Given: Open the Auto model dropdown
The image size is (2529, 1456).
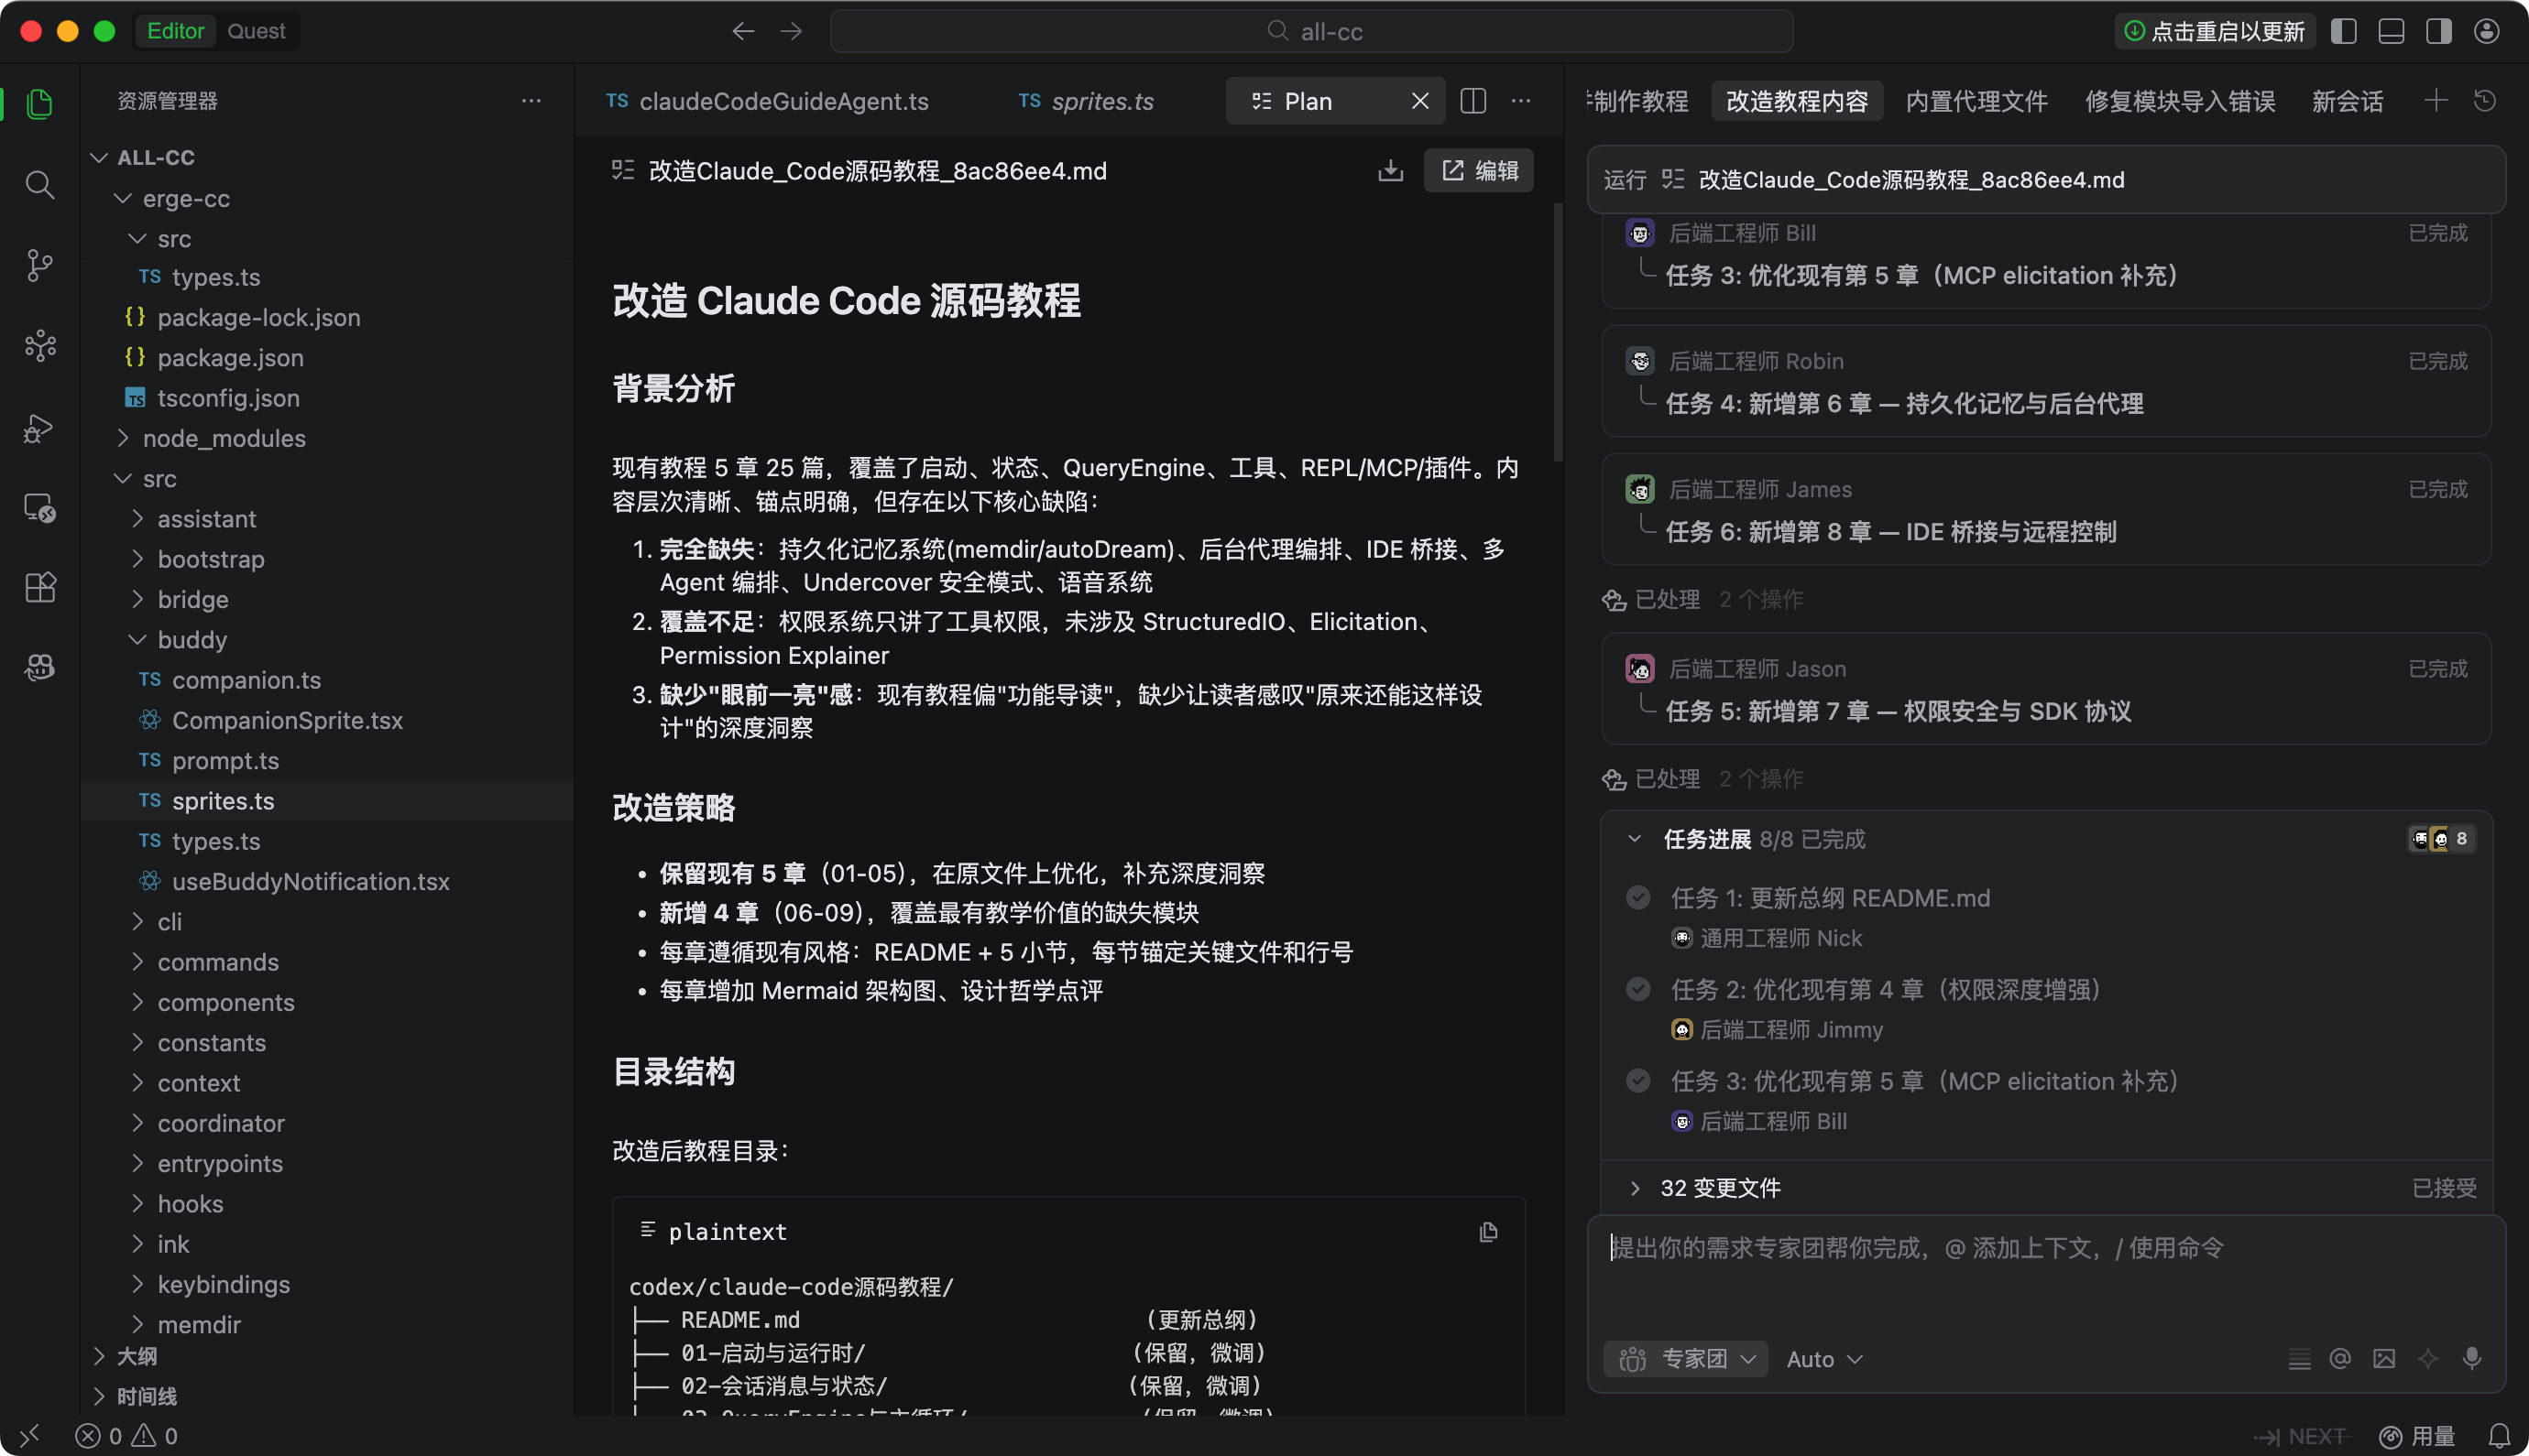Looking at the screenshot, I should click(1823, 1359).
